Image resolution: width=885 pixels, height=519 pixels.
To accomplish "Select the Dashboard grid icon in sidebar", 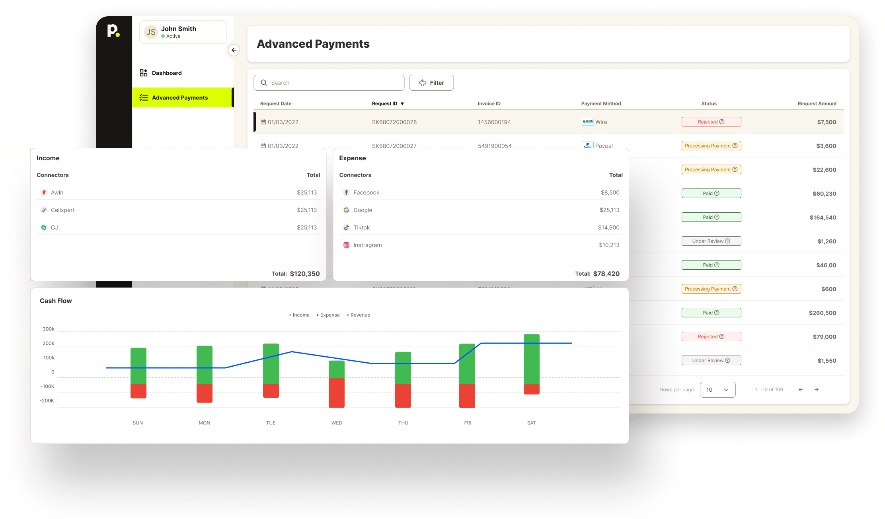I will tap(143, 72).
